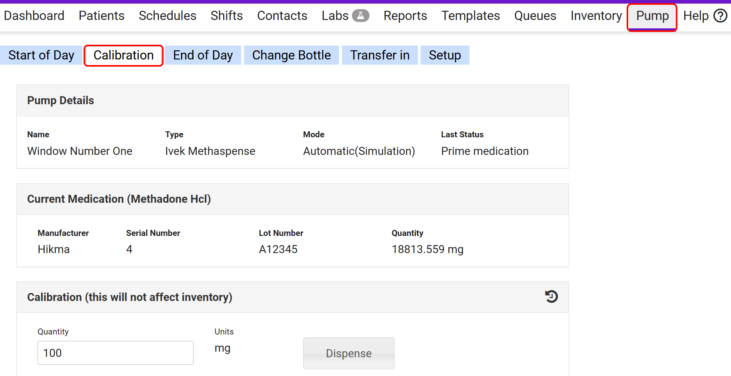The image size is (731, 376).
Task: Click the calibration Quantity input field
Action: tap(115, 353)
